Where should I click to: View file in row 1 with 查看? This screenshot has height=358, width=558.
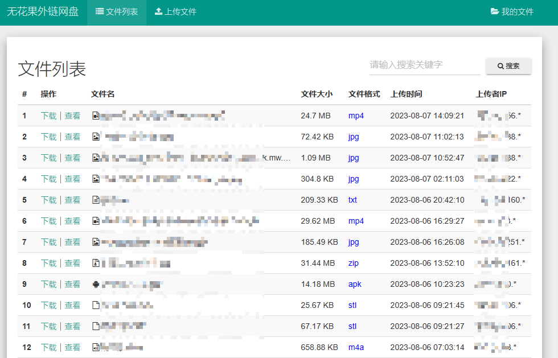[x=73, y=116]
